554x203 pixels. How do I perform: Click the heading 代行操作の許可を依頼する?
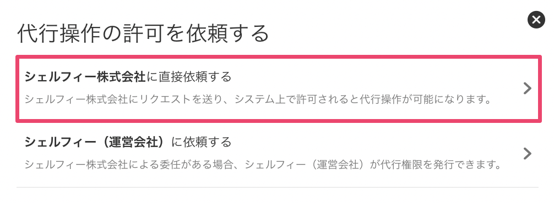pos(143,34)
